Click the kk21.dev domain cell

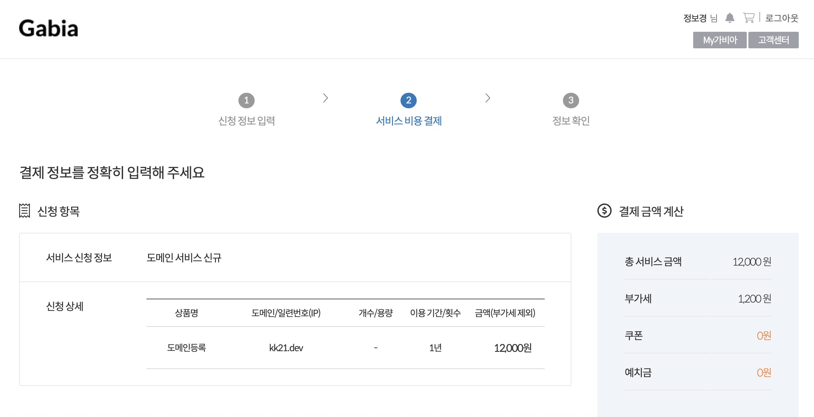pyautogui.click(x=286, y=348)
